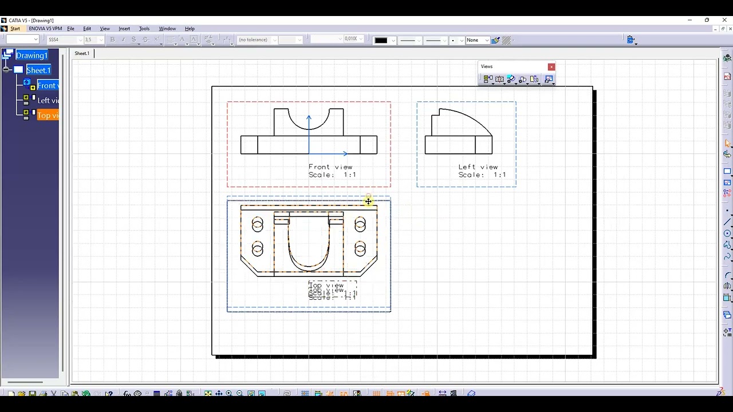Toggle Superscript text formatting
733x412 pixels.
pos(157,39)
